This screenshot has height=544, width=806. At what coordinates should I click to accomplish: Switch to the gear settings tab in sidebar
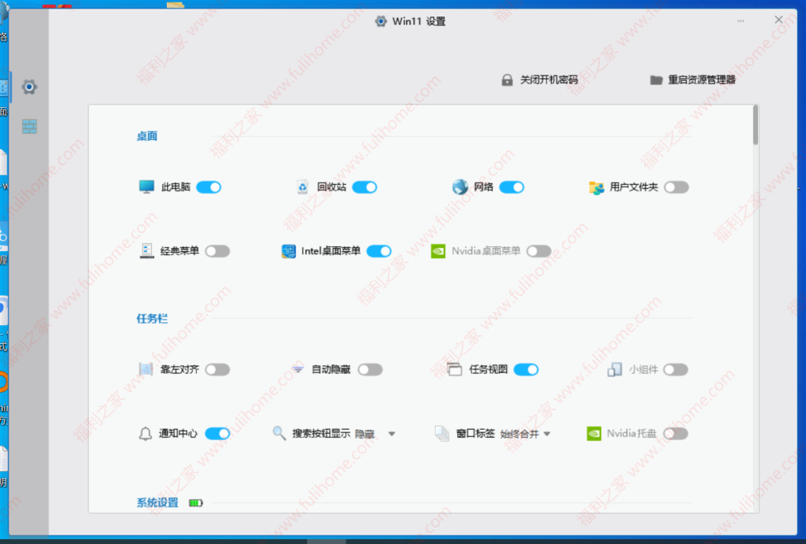click(x=29, y=87)
